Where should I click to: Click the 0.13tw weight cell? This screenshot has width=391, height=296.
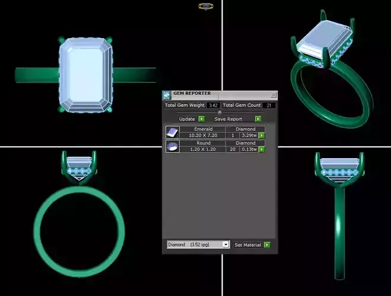(x=249, y=149)
